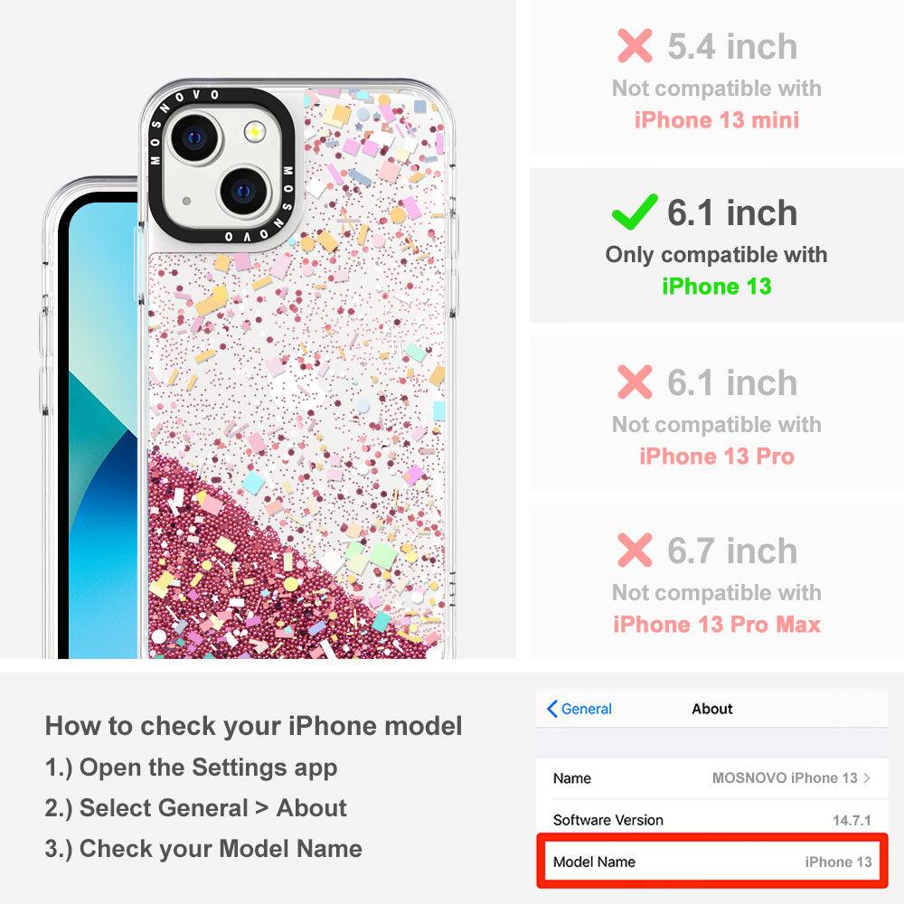This screenshot has width=904, height=904.
Task: Select the Model Name row
Action: 712,862
